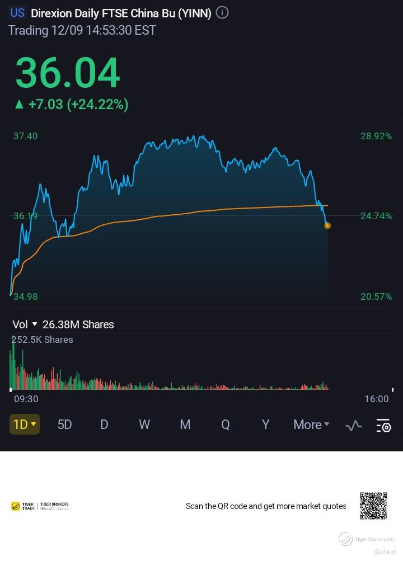Click the info icon beside YINN title
Screen dimensions: 403x561
tap(222, 13)
